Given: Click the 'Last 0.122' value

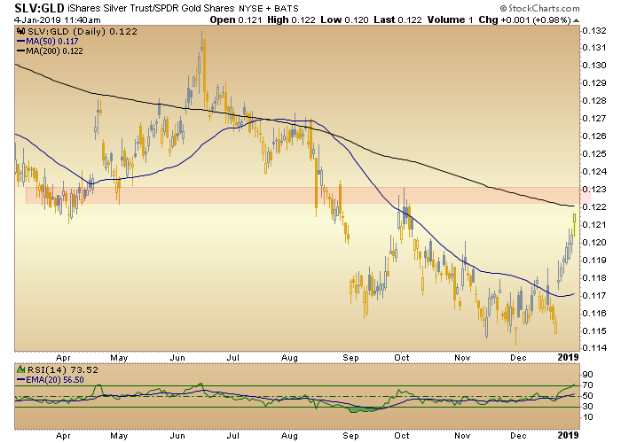Looking at the screenshot, I should 397,19.
